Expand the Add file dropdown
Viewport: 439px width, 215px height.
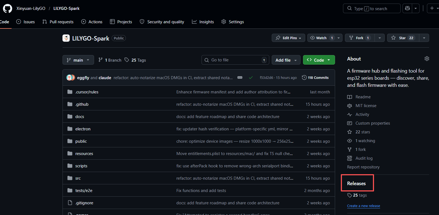click(286, 60)
